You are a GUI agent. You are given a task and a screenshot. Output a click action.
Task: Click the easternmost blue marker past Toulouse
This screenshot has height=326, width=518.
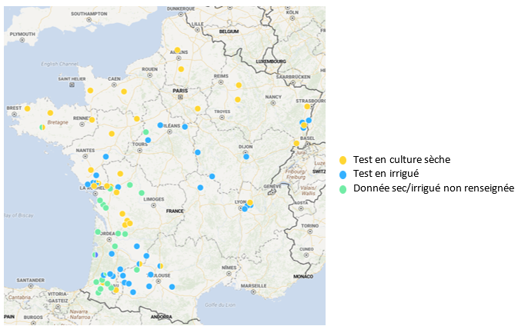pyautogui.click(x=172, y=287)
